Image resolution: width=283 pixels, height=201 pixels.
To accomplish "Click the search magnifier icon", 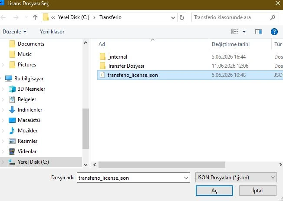I will pyautogui.click(x=273, y=17).
